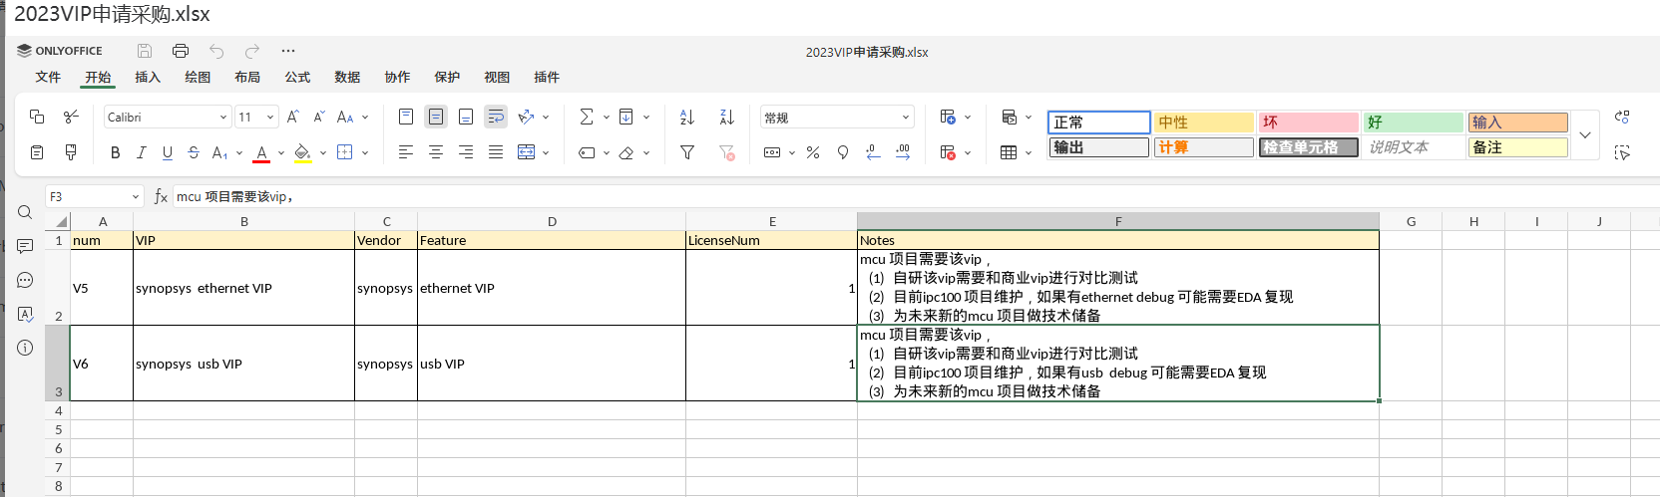Apply the 检查单元格 cell style
Image resolution: width=1660 pixels, height=497 pixels.
pyautogui.click(x=1308, y=147)
